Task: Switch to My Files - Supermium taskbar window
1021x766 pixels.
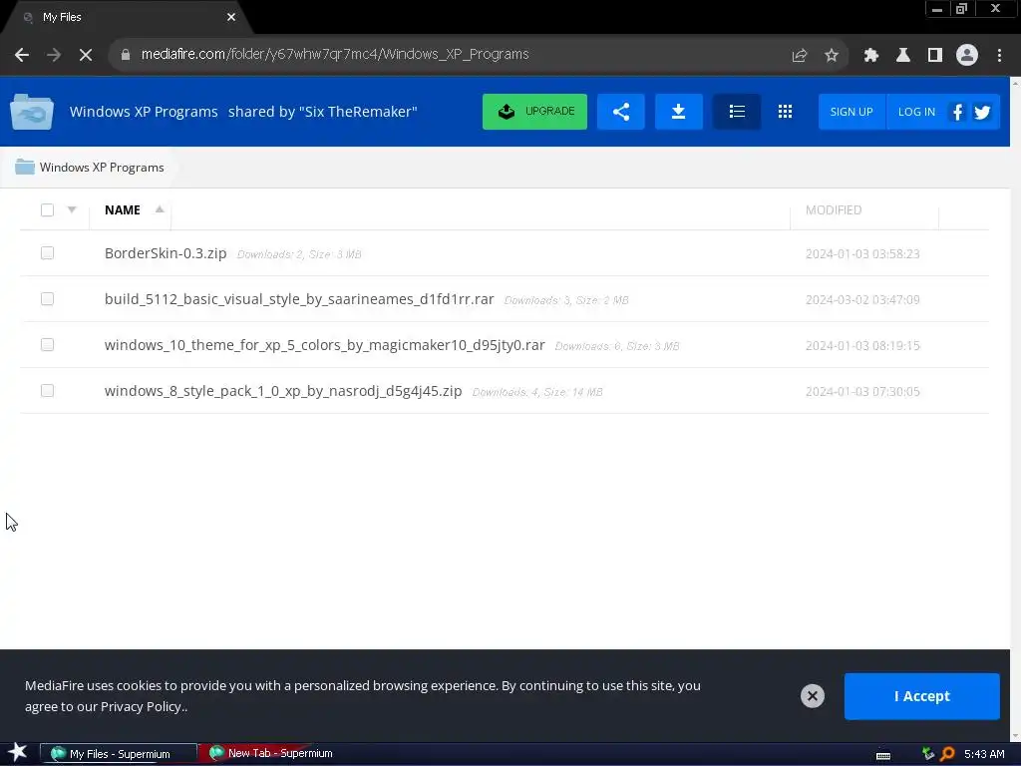Action: (119, 754)
